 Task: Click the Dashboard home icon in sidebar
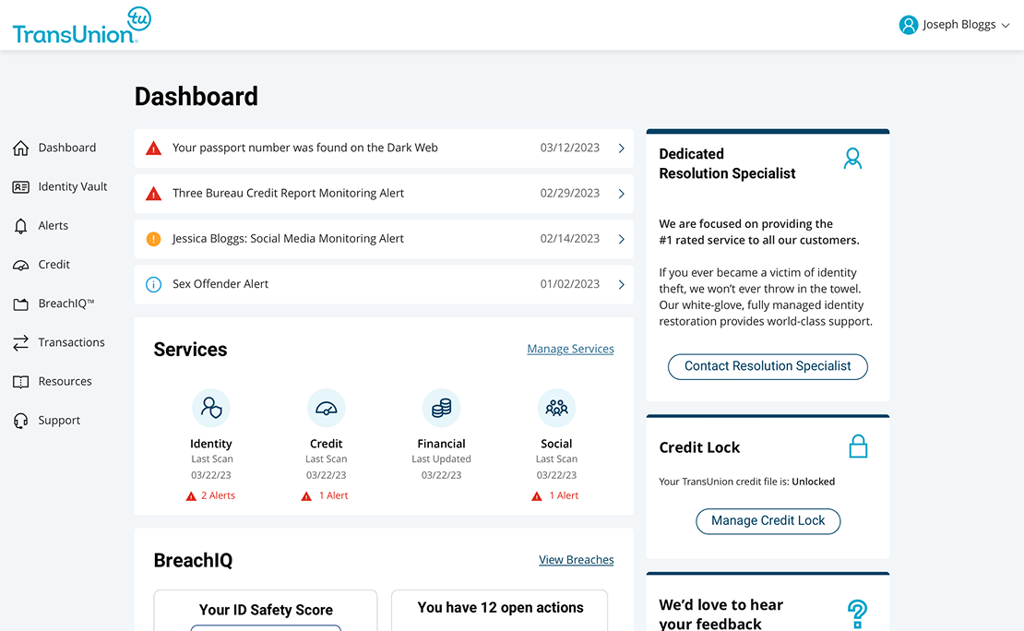click(x=21, y=148)
